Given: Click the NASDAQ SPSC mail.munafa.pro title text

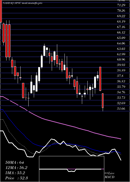Looking at the screenshot, I should (22, 3).
